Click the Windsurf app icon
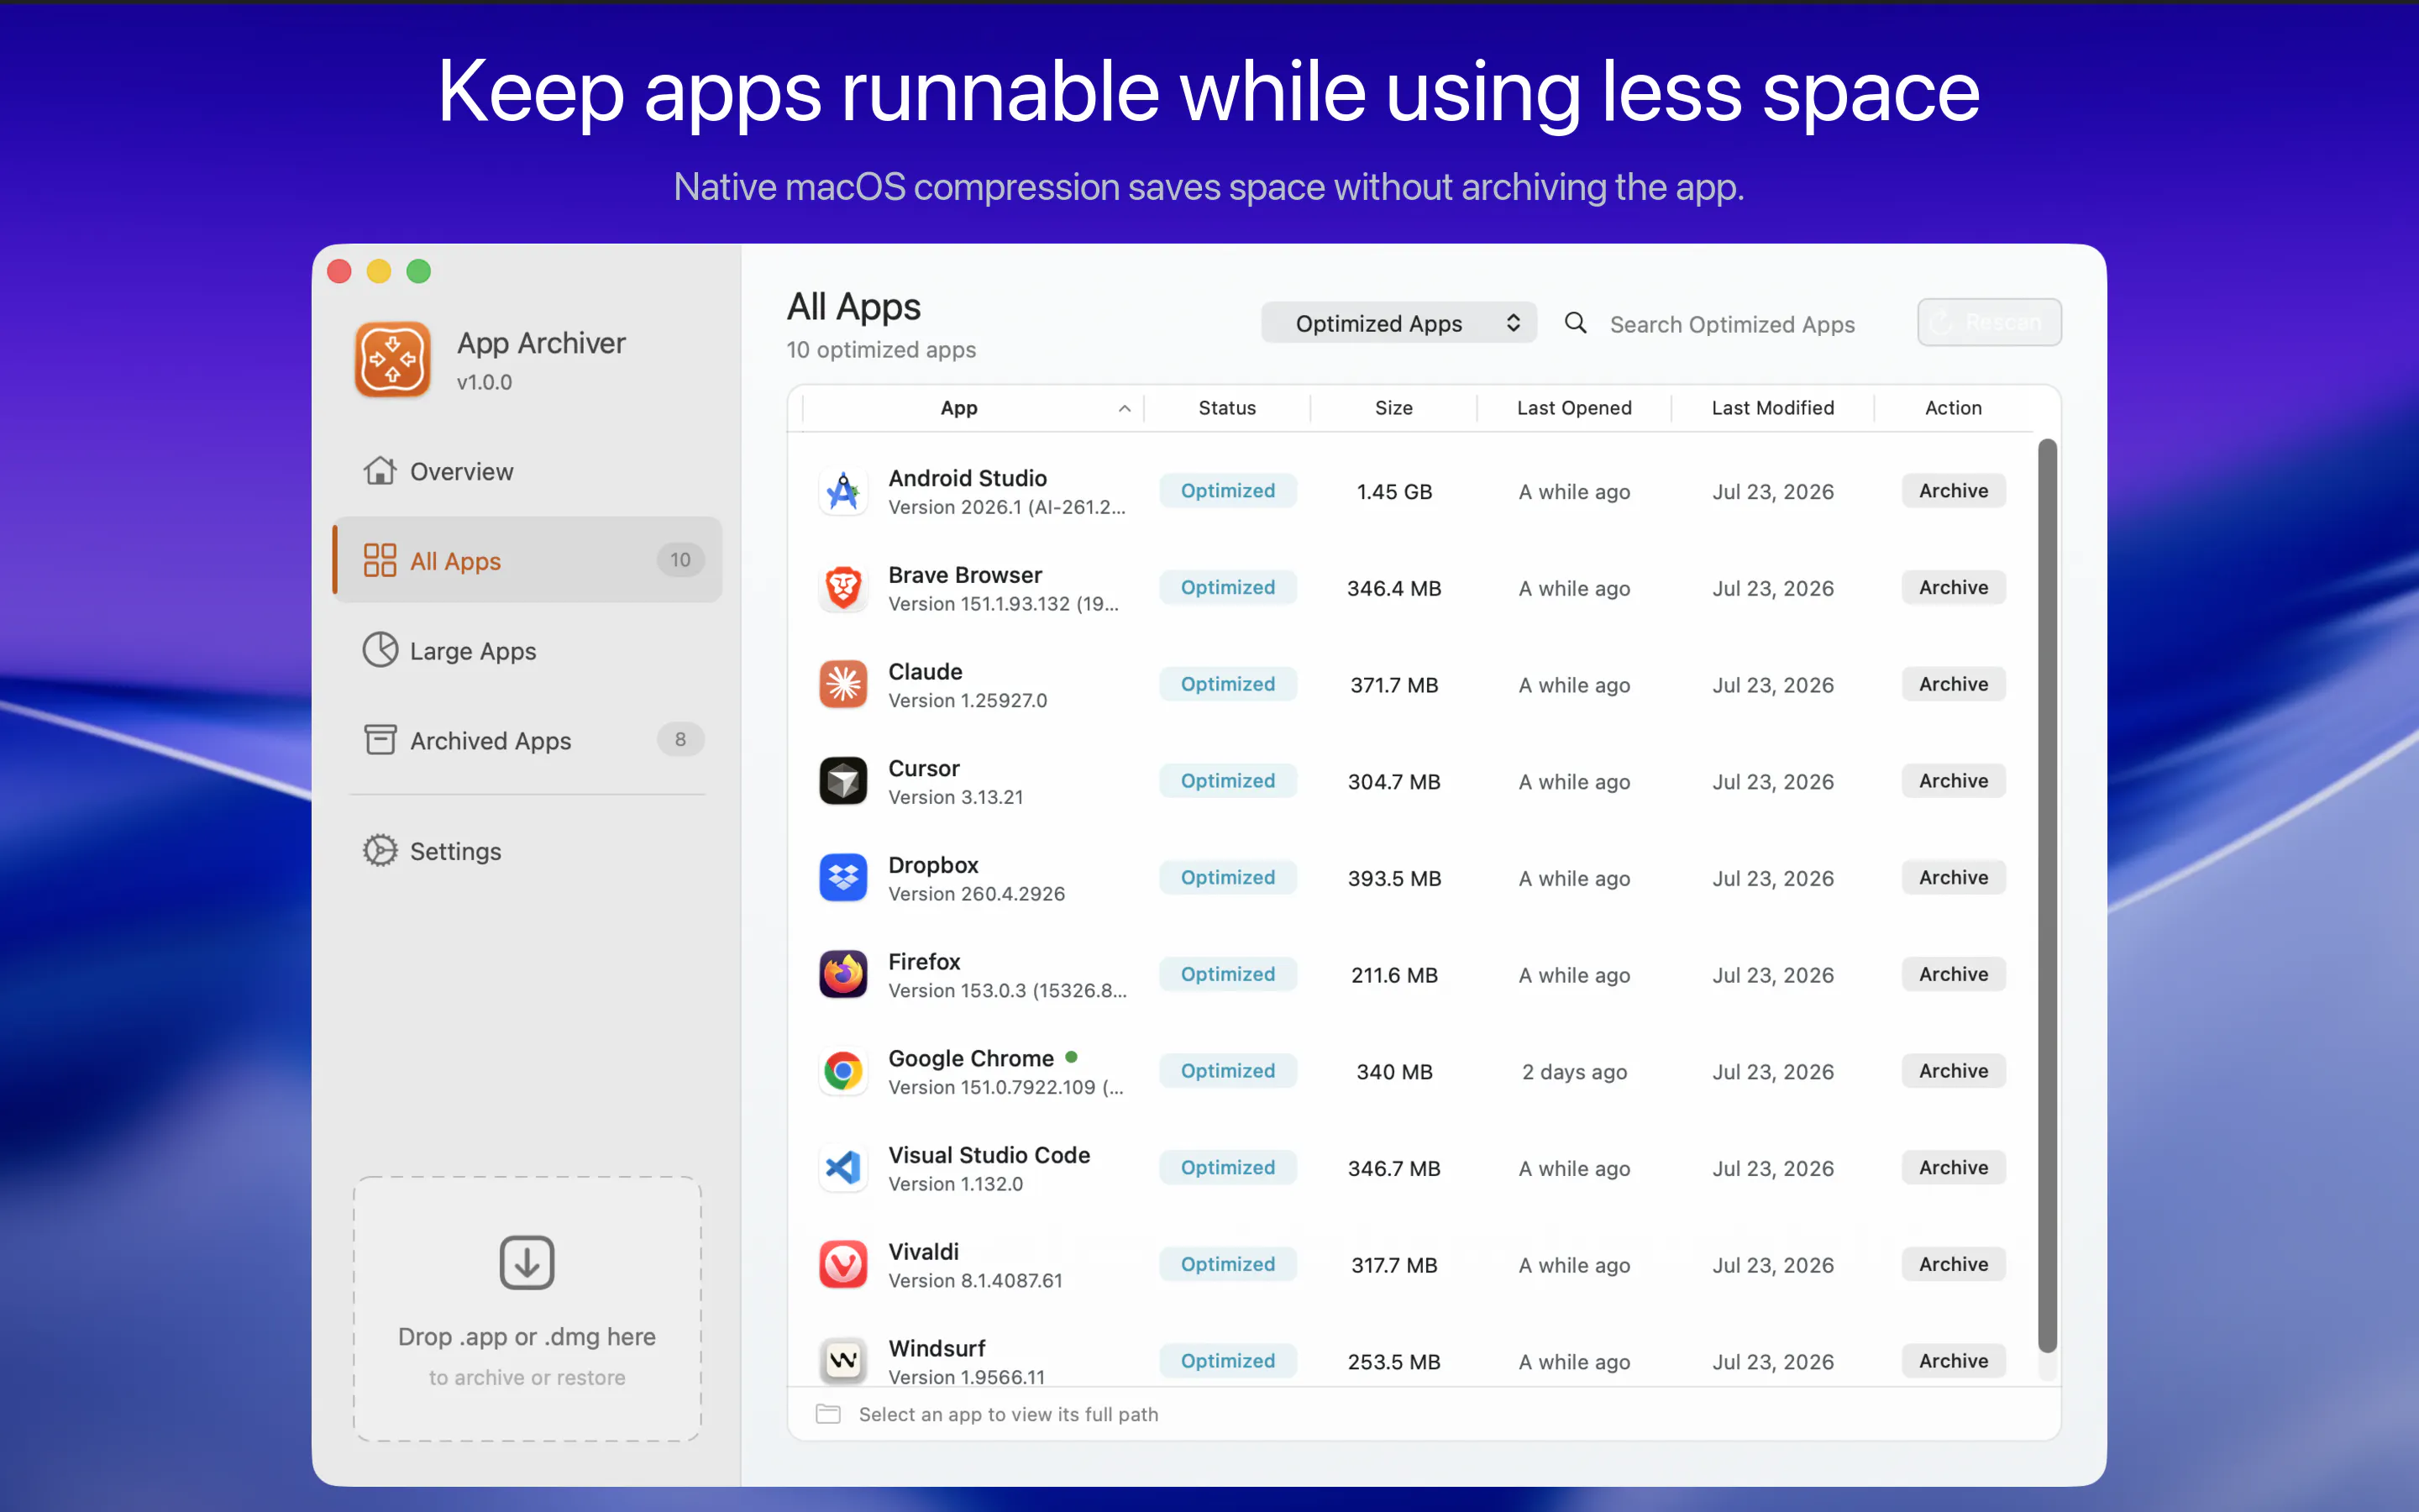The image size is (2419, 1512). point(842,1360)
